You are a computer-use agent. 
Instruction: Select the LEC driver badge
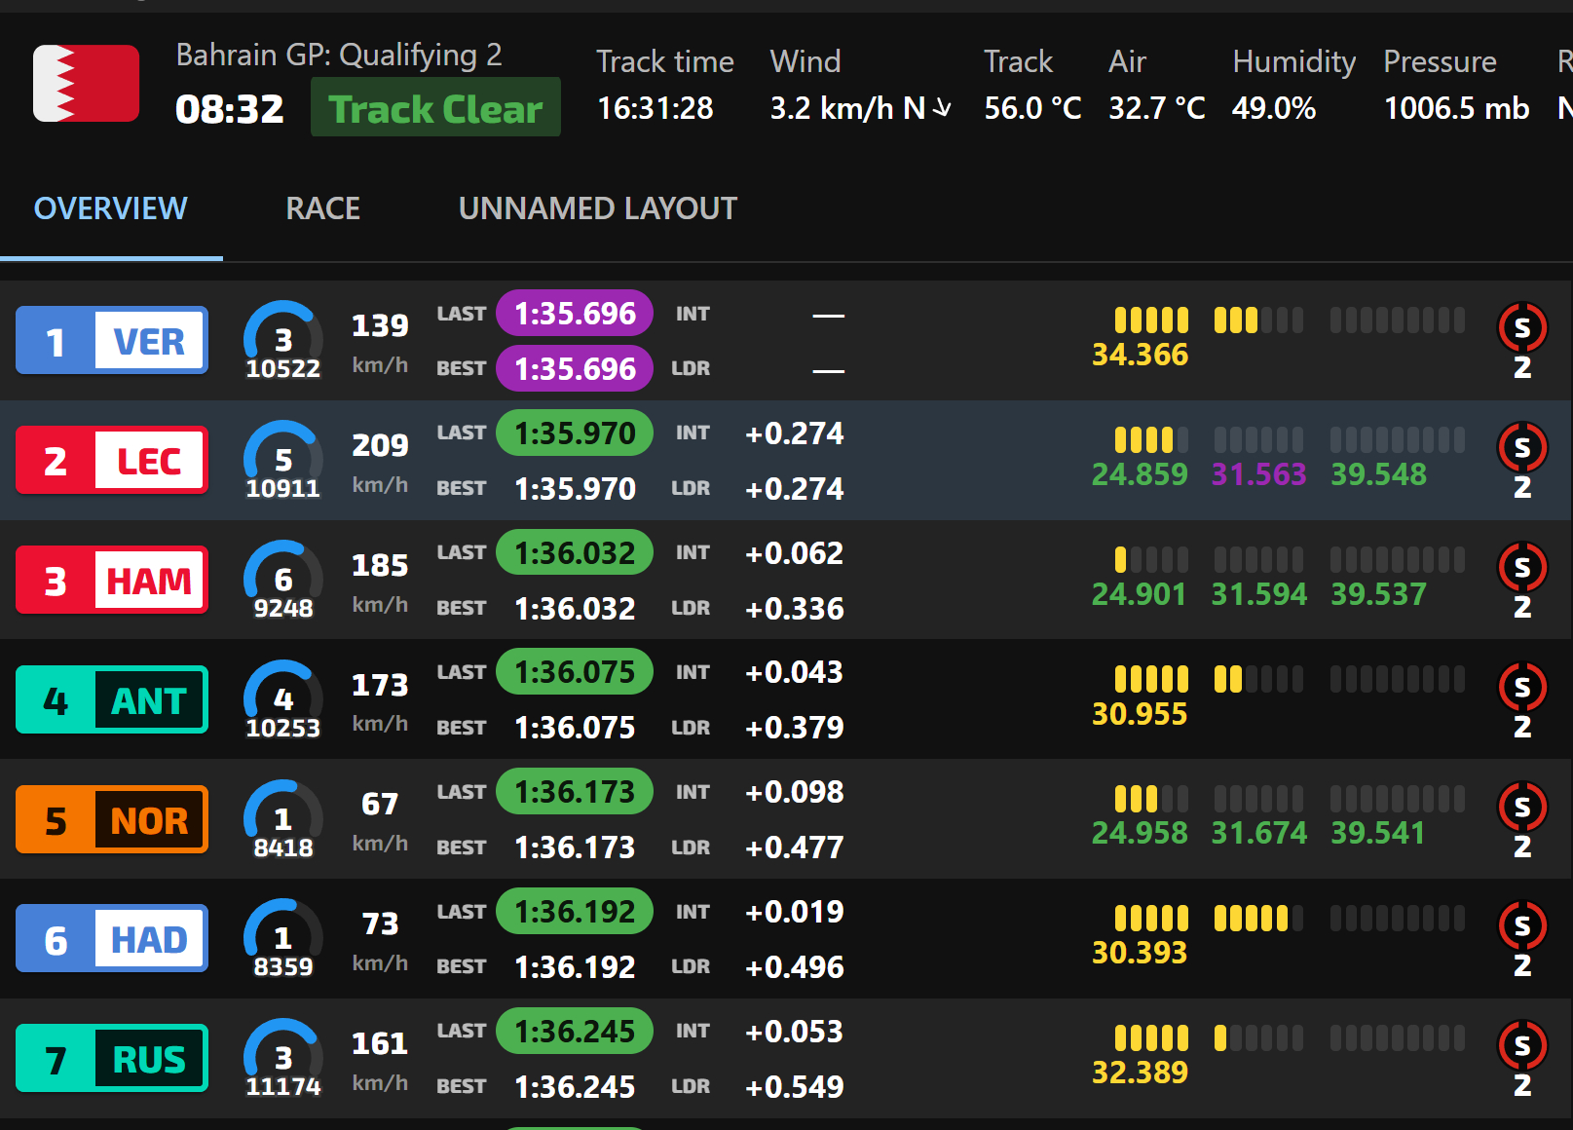(x=112, y=461)
